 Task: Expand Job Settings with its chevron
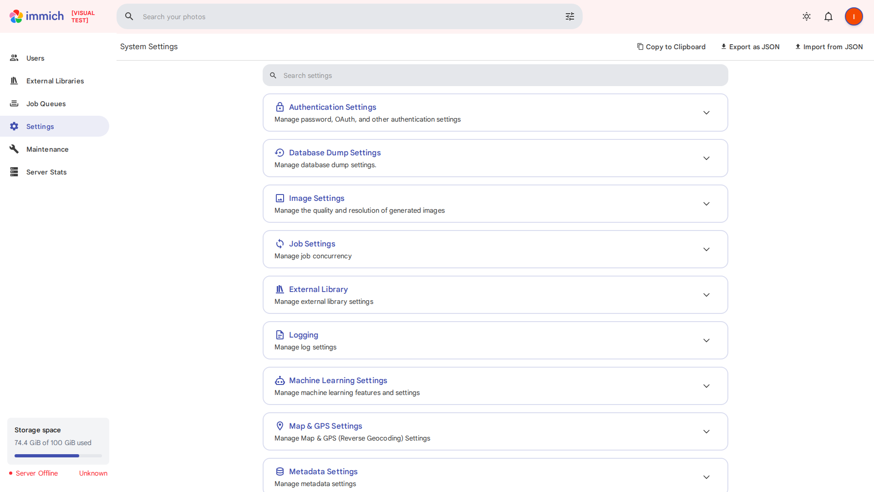tap(706, 249)
